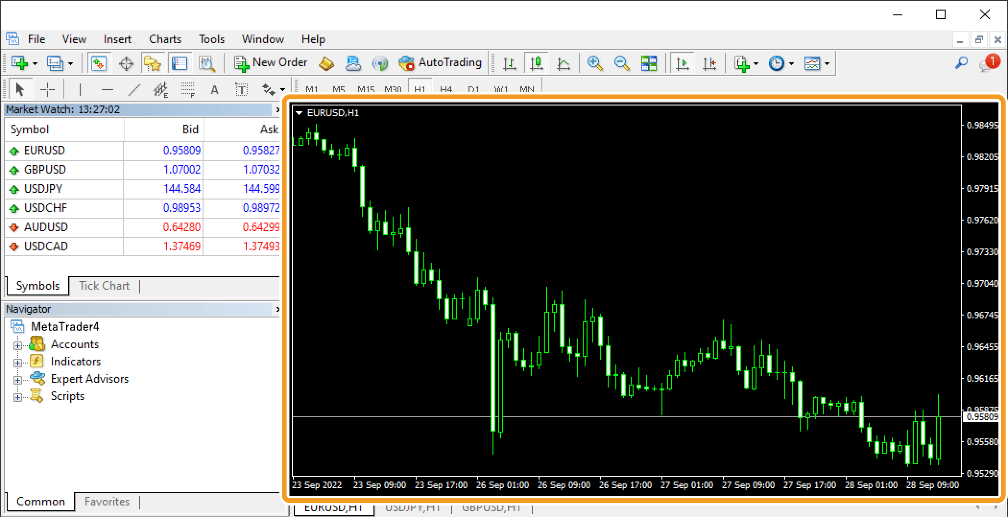Switch chart to candlestick display
1008x517 pixels.
click(537, 63)
